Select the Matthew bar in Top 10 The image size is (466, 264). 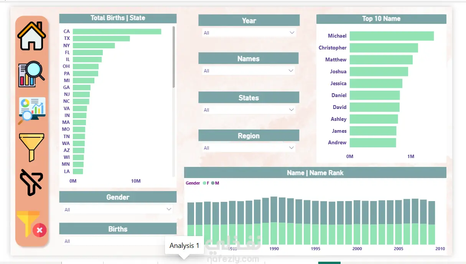coord(381,60)
